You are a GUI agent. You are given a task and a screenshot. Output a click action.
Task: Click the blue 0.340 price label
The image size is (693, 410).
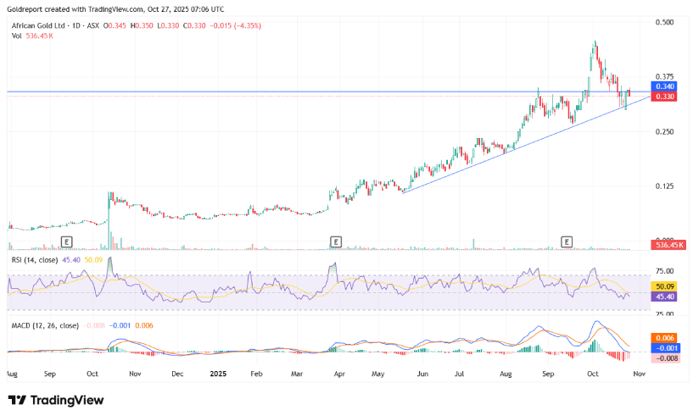(663, 86)
